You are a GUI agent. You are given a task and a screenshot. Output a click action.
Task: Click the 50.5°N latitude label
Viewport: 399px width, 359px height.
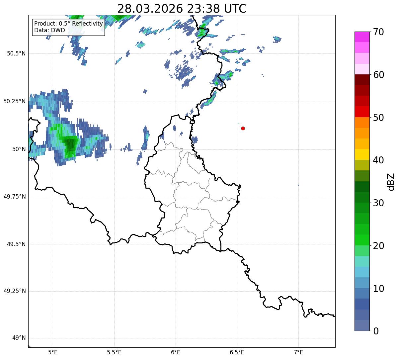tap(16, 54)
